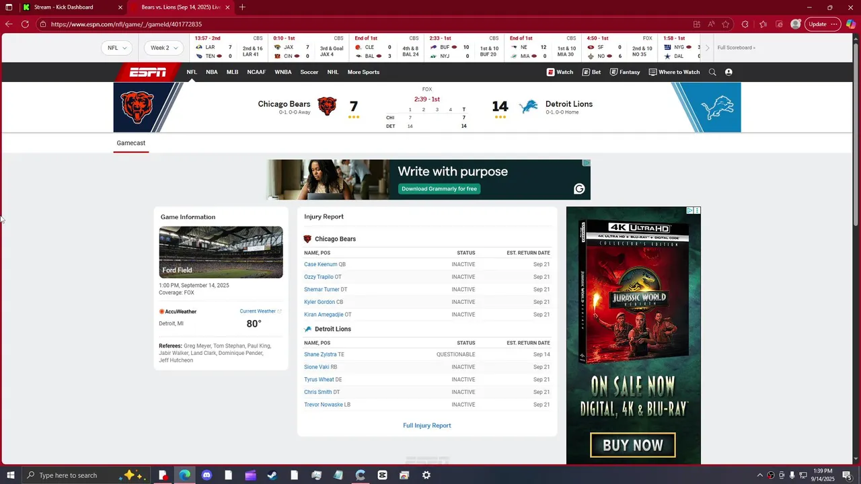Open Current Weather link
861x484 pixels.
[260, 311]
